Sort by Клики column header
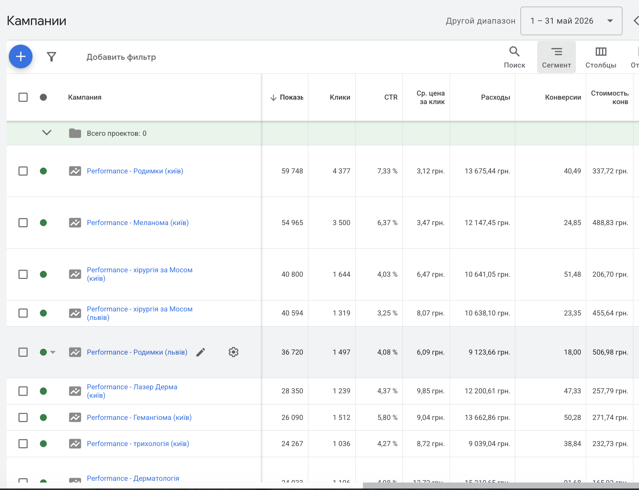 coord(340,97)
